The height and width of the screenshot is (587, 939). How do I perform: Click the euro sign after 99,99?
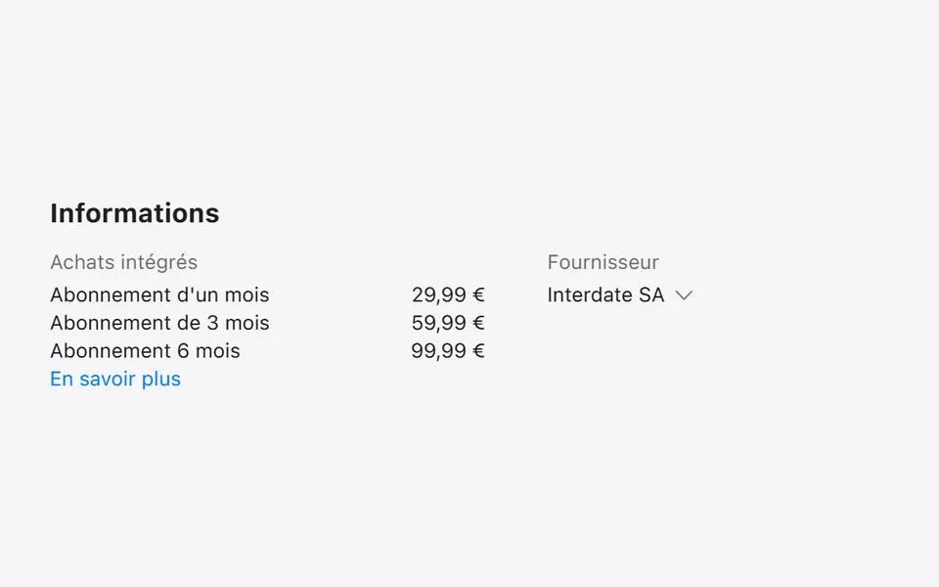478,351
